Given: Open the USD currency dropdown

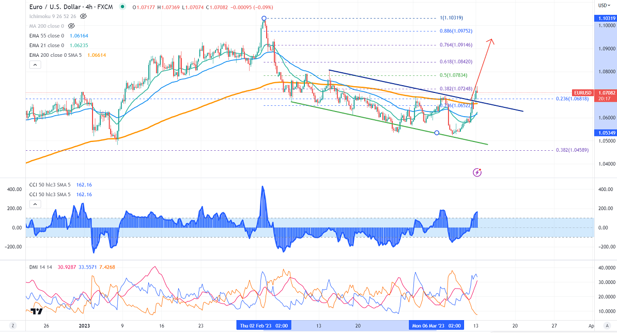Looking at the screenshot, I should click(603, 5).
